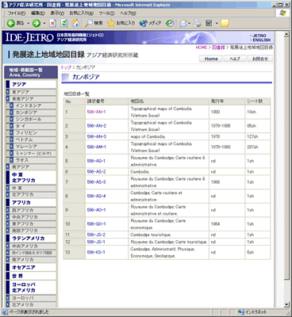Screen dimensions: 292x317
Task: Click the 図書館 breadcrumb link
Action: 218,48
